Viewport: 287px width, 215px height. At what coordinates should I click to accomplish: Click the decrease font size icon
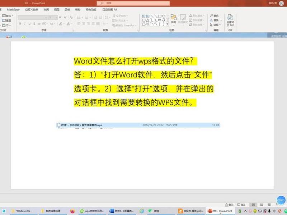click(65, 17)
